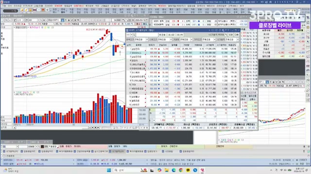Select the 삼성전자 row
Viewport: 311px width, 174px height.
click(181, 49)
